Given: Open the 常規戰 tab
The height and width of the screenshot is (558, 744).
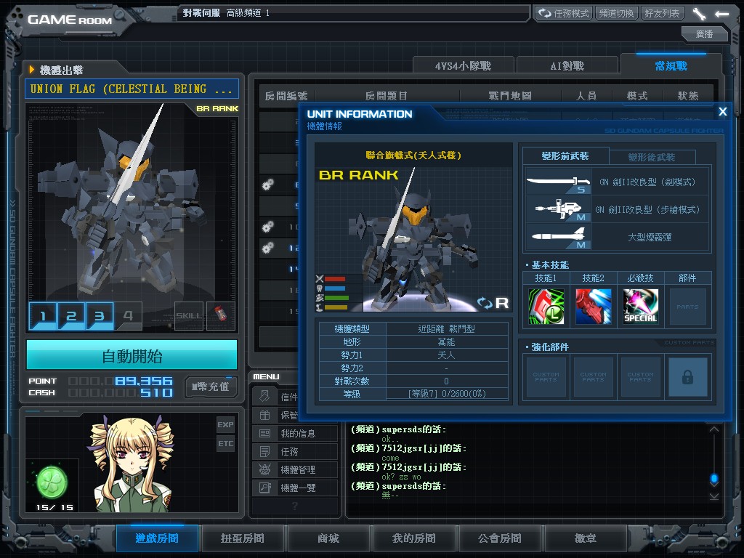Looking at the screenshot, I should 671,65.
